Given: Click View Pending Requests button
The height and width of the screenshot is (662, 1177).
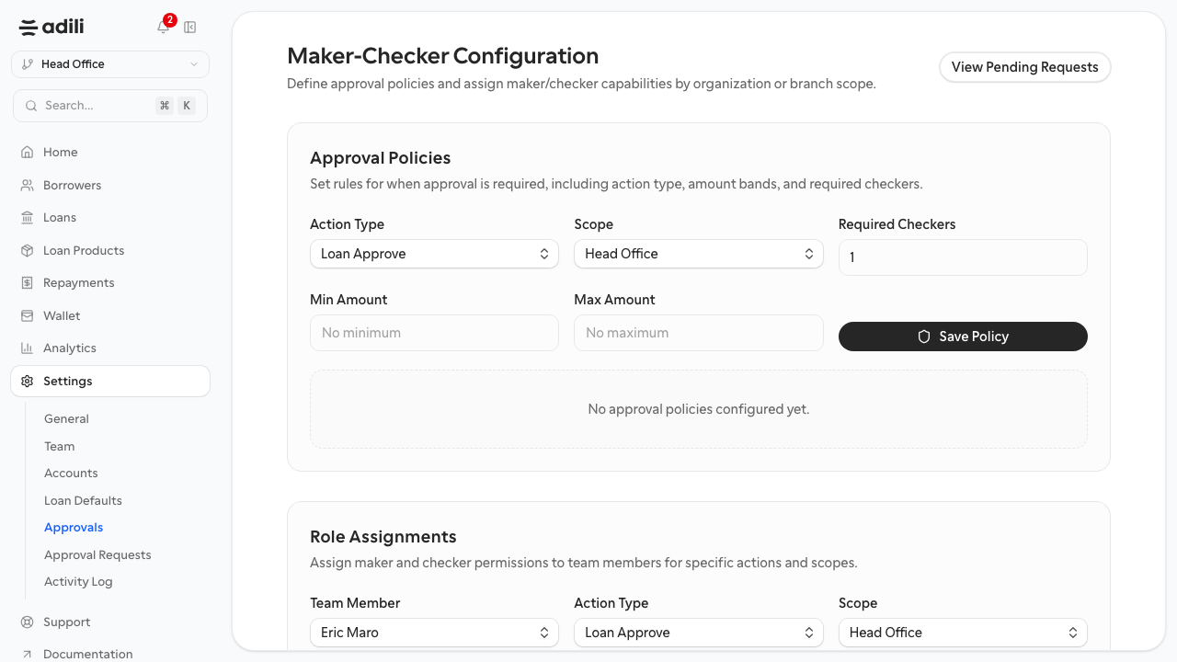Looking at the screenshot, I should (x=1025, y=67).
